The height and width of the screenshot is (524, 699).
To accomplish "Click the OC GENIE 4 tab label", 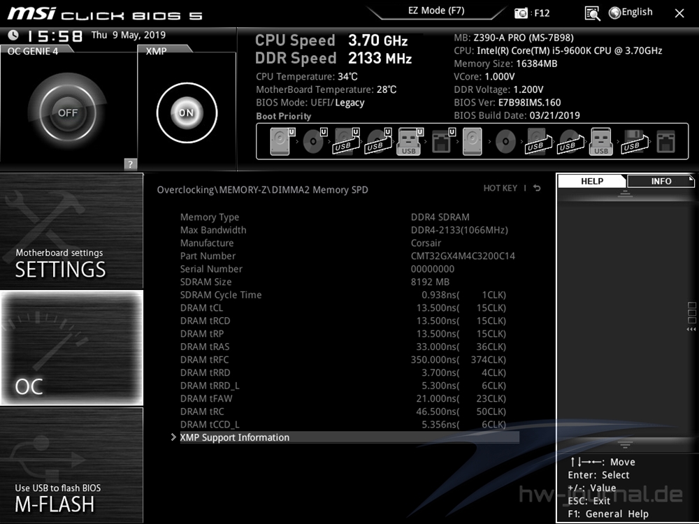I will (x=33, y=51).
